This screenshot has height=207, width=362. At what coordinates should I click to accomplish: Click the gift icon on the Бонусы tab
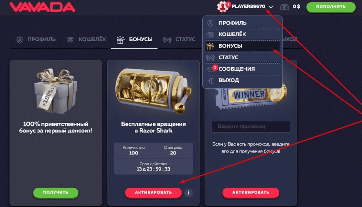click(121, 40)
